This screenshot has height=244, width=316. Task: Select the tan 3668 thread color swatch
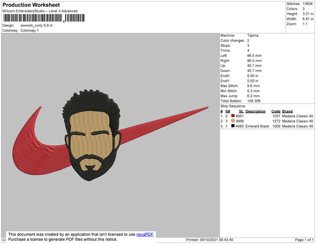(x=233, y=121)
